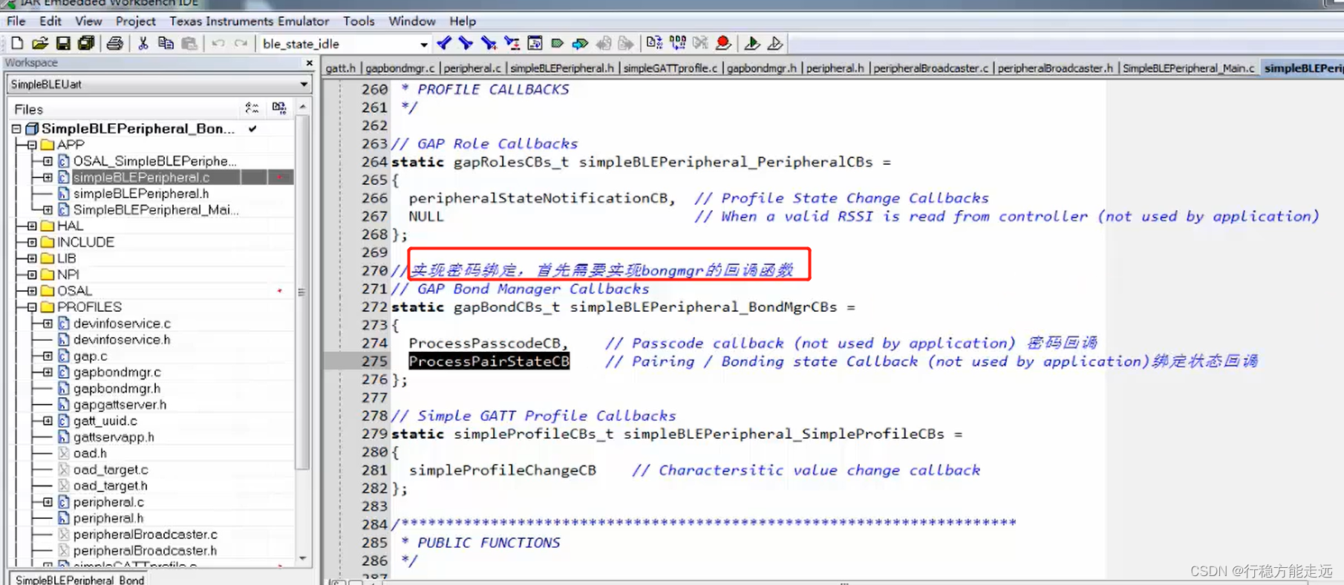
Task: Click the rightmost column icon in Files header
Action: [279, 108]
